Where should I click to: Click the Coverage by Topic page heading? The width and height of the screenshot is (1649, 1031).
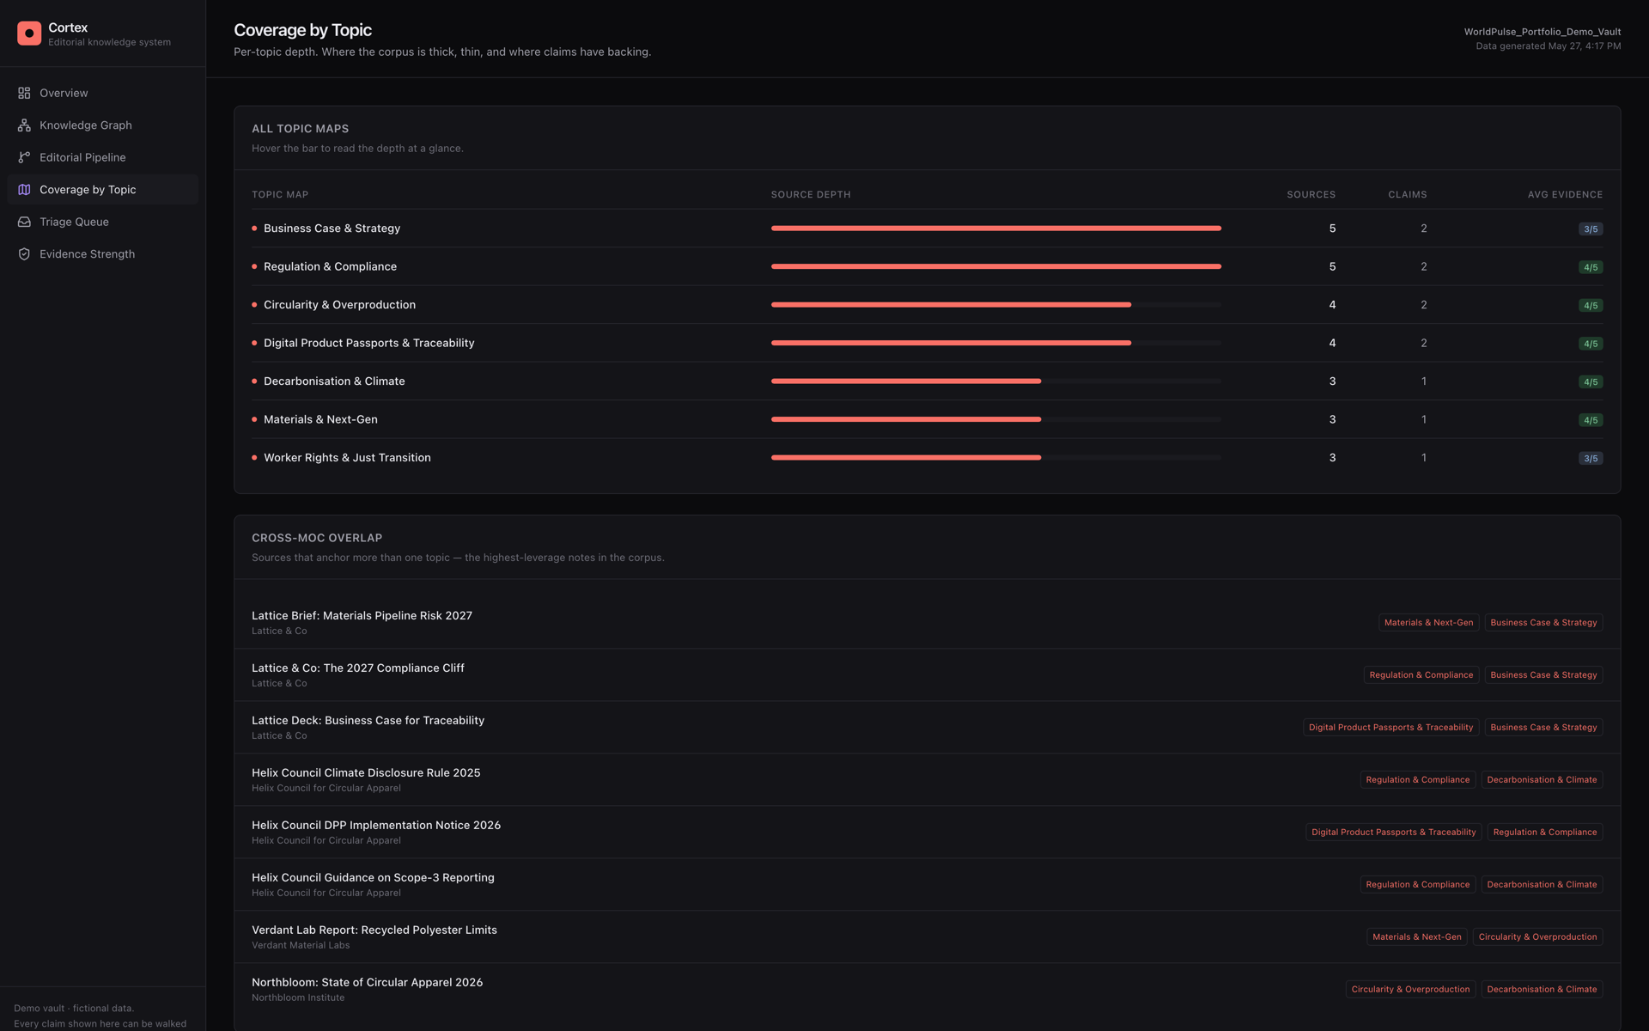coord(302,30)
